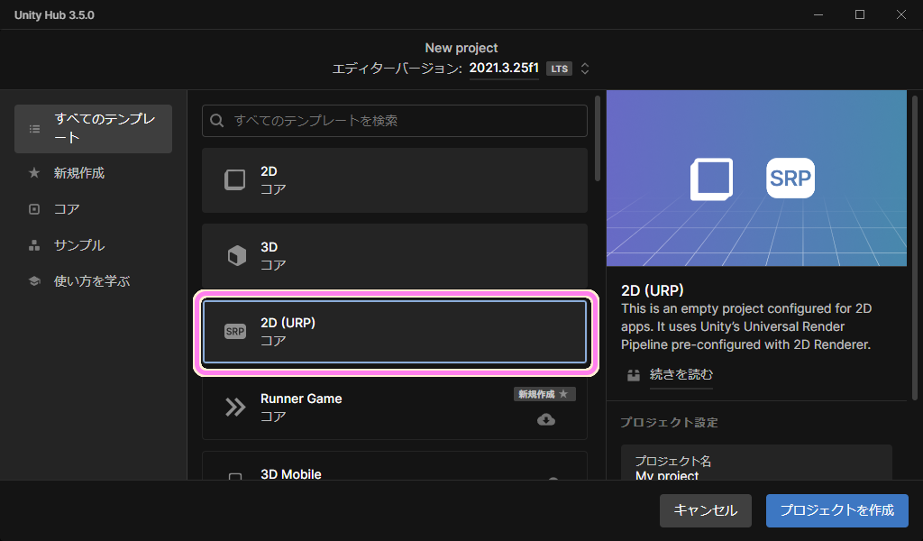Open the editor version selector

(x=583, y=67)
